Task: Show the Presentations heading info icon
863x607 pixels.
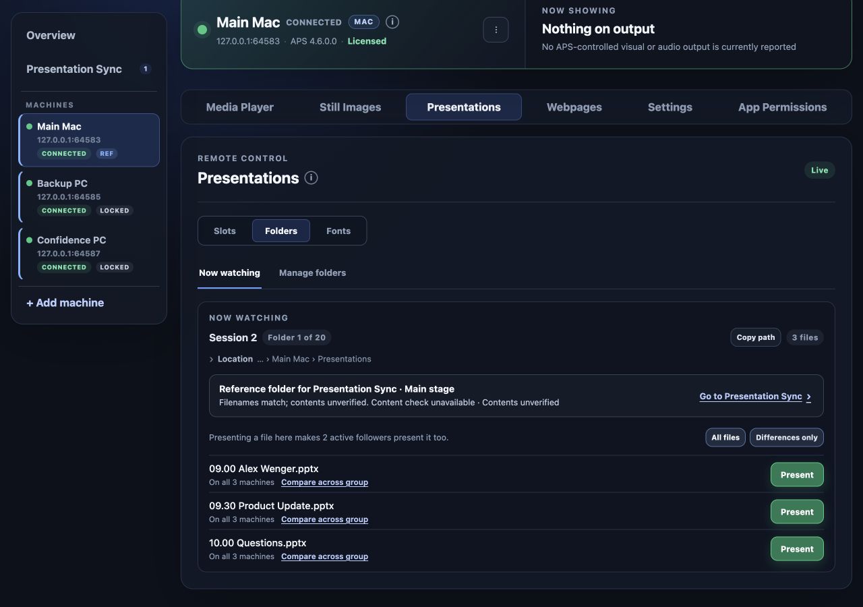Action: [x=311, y=178]
